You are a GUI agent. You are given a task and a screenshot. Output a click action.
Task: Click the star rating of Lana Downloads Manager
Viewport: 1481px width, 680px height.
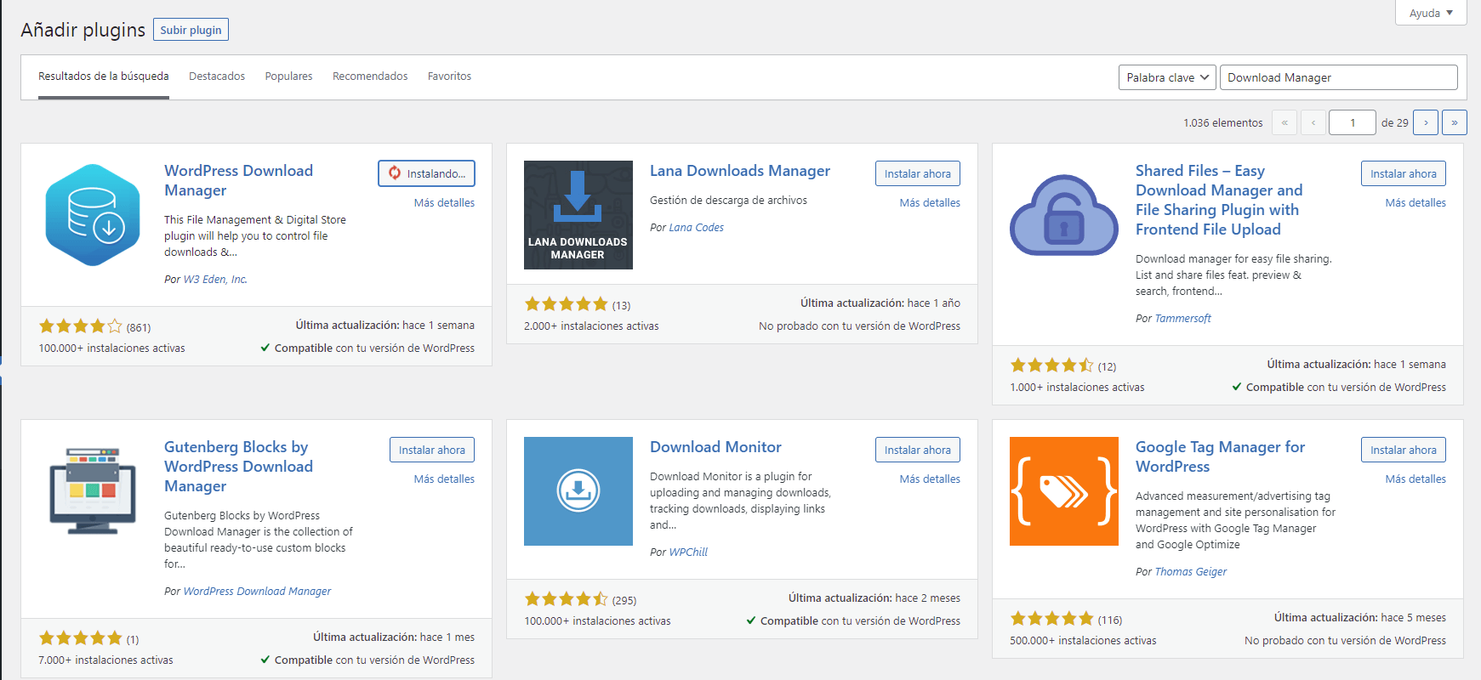pos(567,304)
